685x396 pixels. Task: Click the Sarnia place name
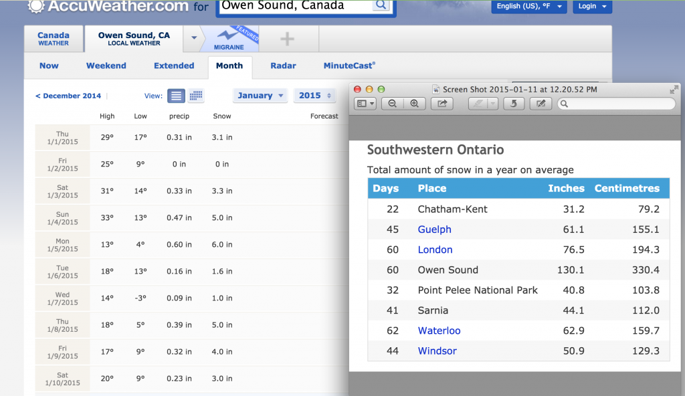pyautogui.click(x=433, y=310)
